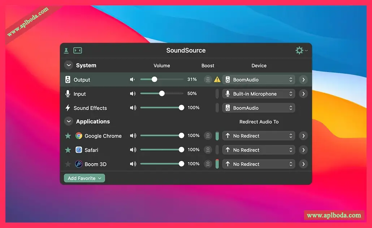The height and width of the screenshot is (228, 372).
Task: Mute the Output volume speaker icon
Action: [133, 80]
